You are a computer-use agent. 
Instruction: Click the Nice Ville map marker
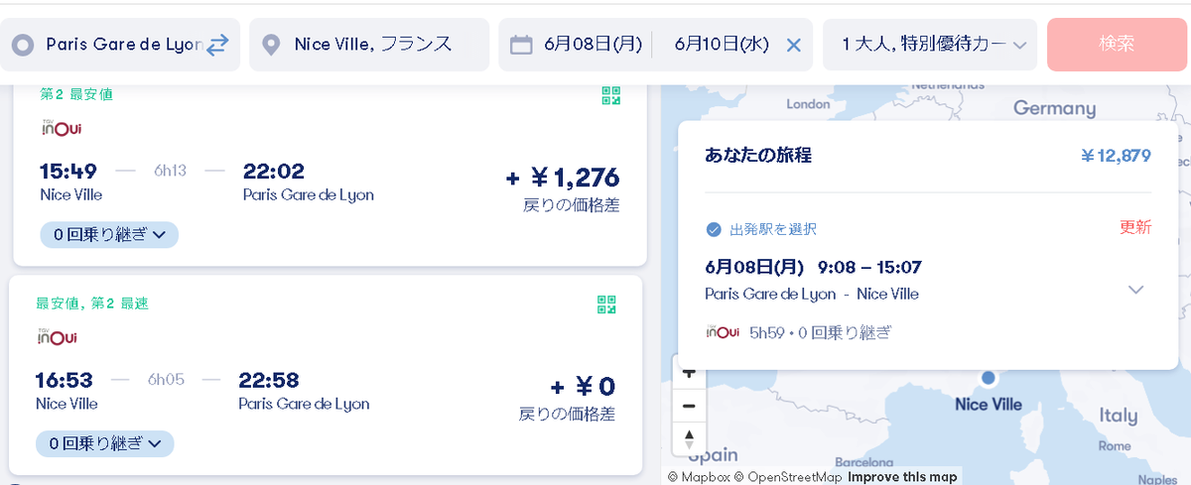988,378
